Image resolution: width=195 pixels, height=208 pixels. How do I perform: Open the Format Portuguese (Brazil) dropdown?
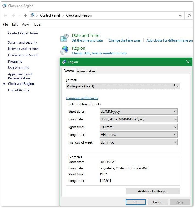point(123,86)
